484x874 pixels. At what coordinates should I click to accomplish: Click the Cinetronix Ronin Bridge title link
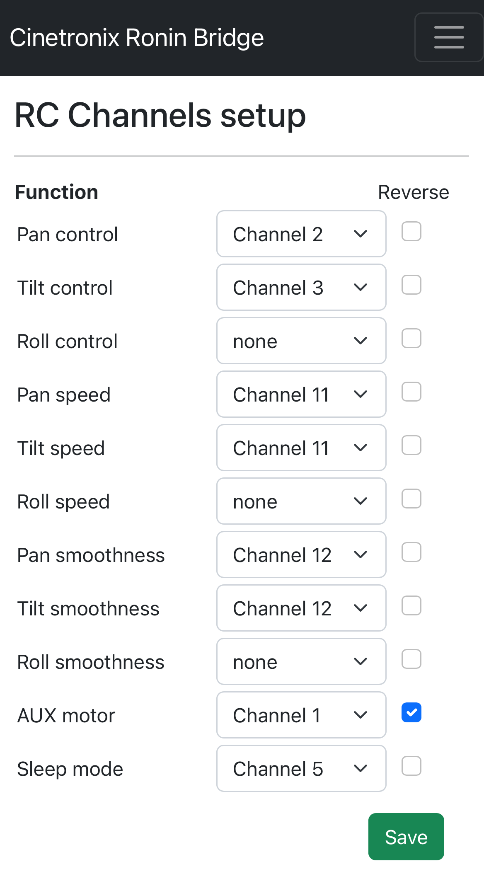137,38
